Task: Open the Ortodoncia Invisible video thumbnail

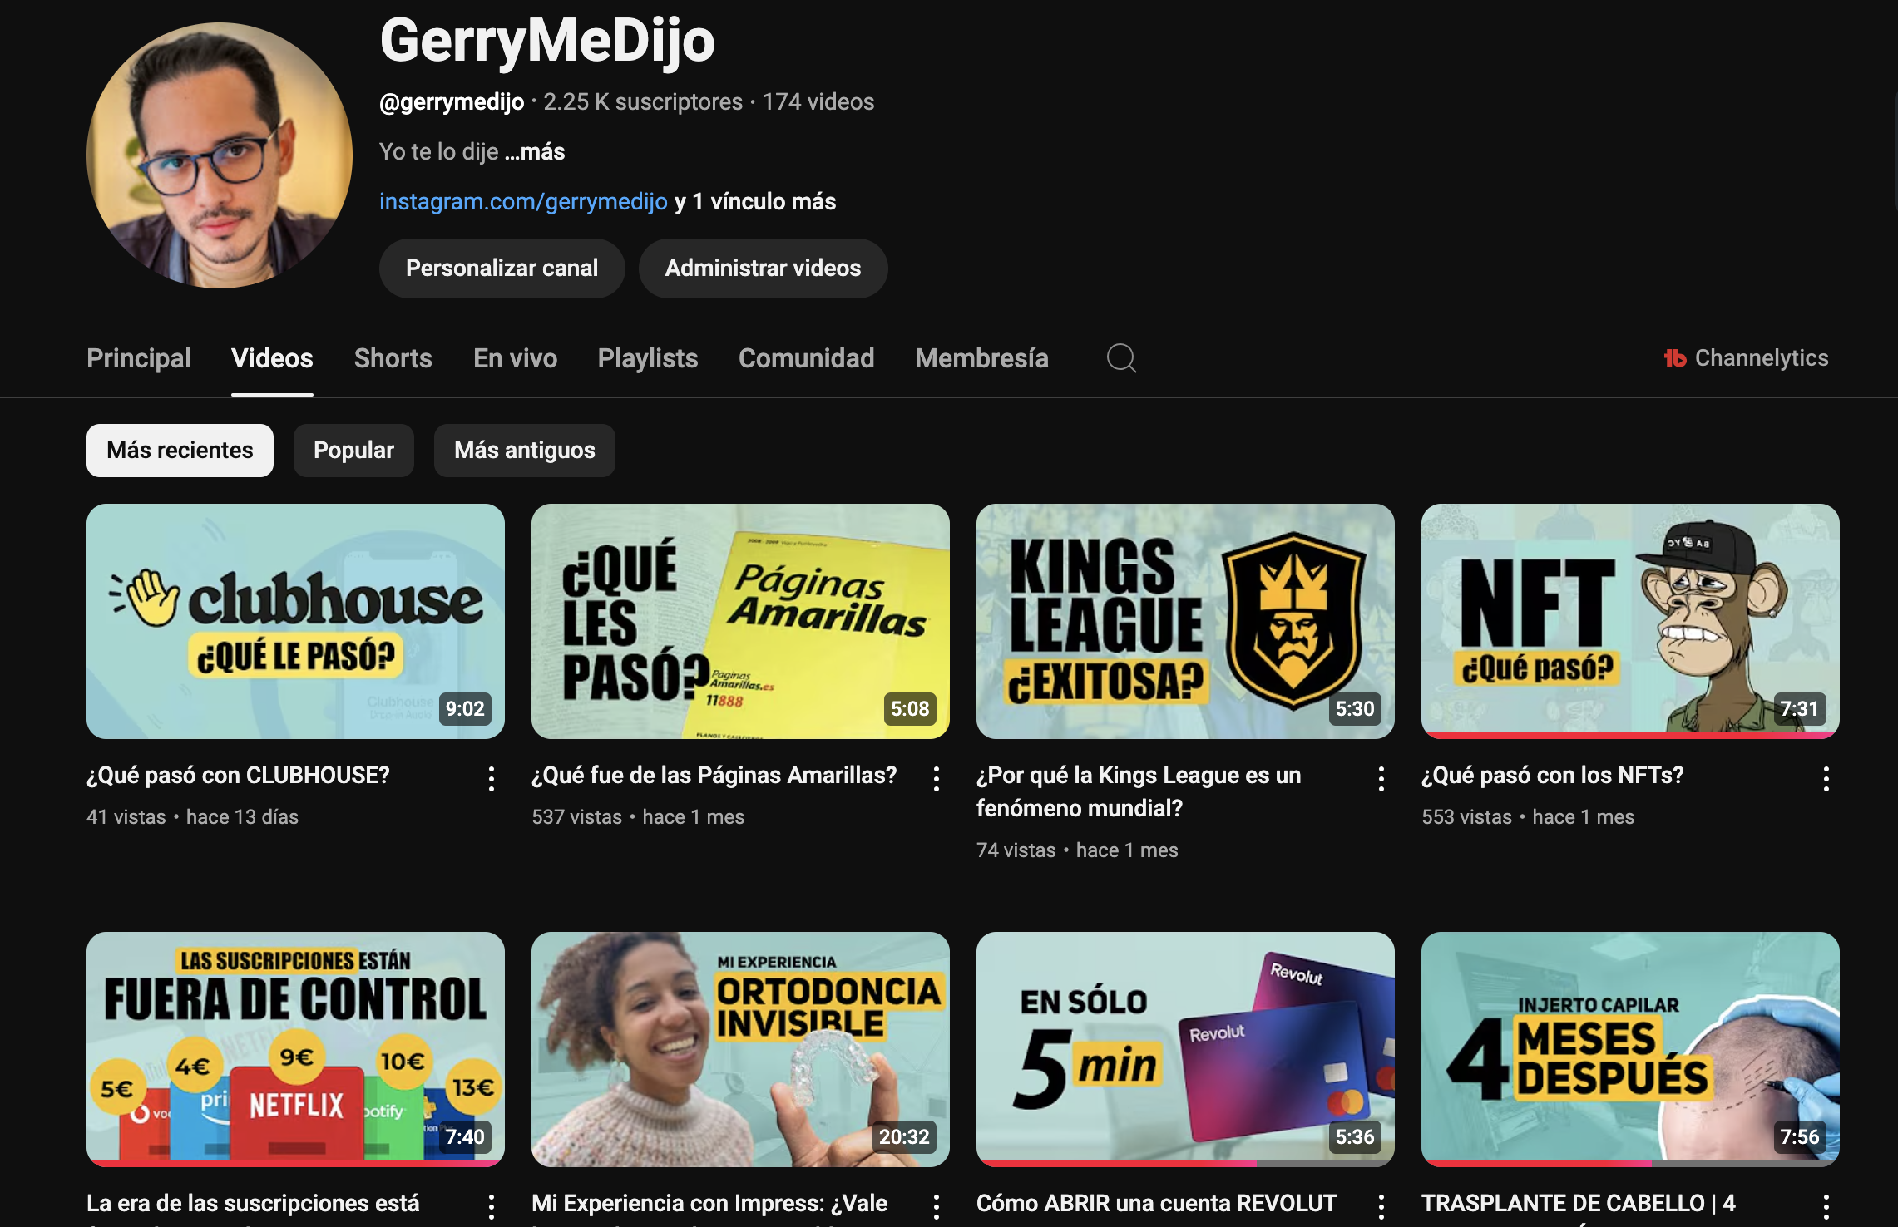Action: coord(740,1049)
